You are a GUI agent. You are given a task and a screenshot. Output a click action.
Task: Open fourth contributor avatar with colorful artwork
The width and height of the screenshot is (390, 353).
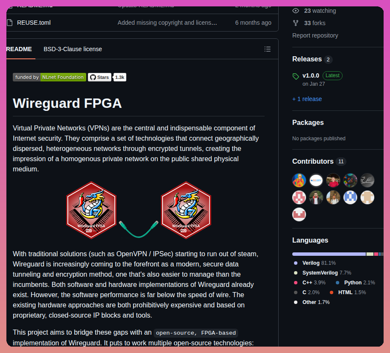(x=350, y=180)
